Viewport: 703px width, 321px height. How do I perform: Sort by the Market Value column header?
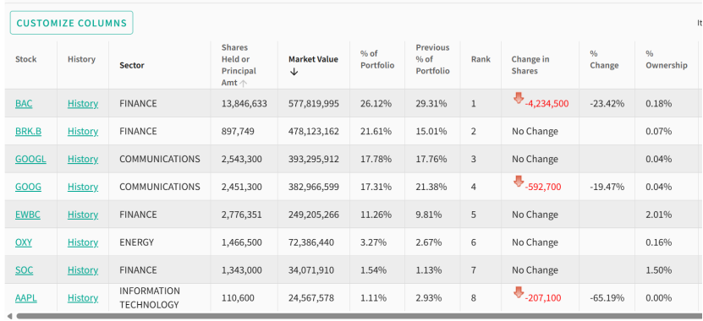[x=313, y=59]
